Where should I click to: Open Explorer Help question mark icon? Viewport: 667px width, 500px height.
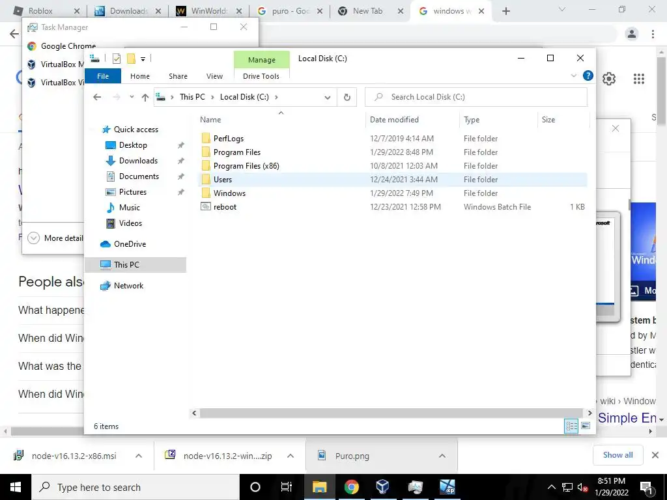click(x=588, y=76)
